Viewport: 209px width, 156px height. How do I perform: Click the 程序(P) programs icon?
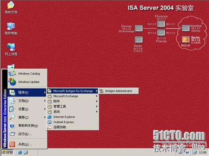(12, 92)
